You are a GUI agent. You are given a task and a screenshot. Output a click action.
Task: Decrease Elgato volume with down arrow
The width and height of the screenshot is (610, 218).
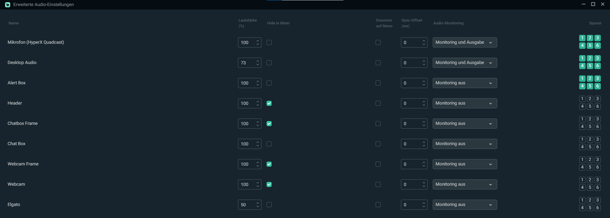point(258,207)
